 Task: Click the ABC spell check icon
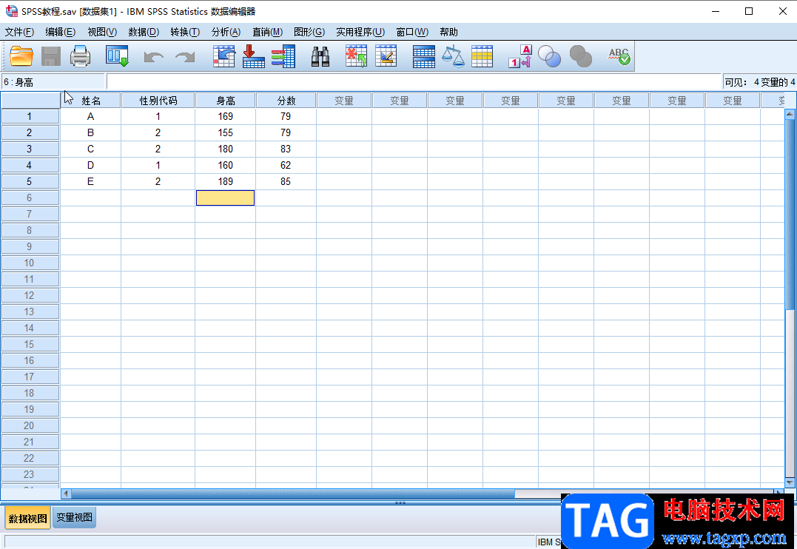coord(619,56)
